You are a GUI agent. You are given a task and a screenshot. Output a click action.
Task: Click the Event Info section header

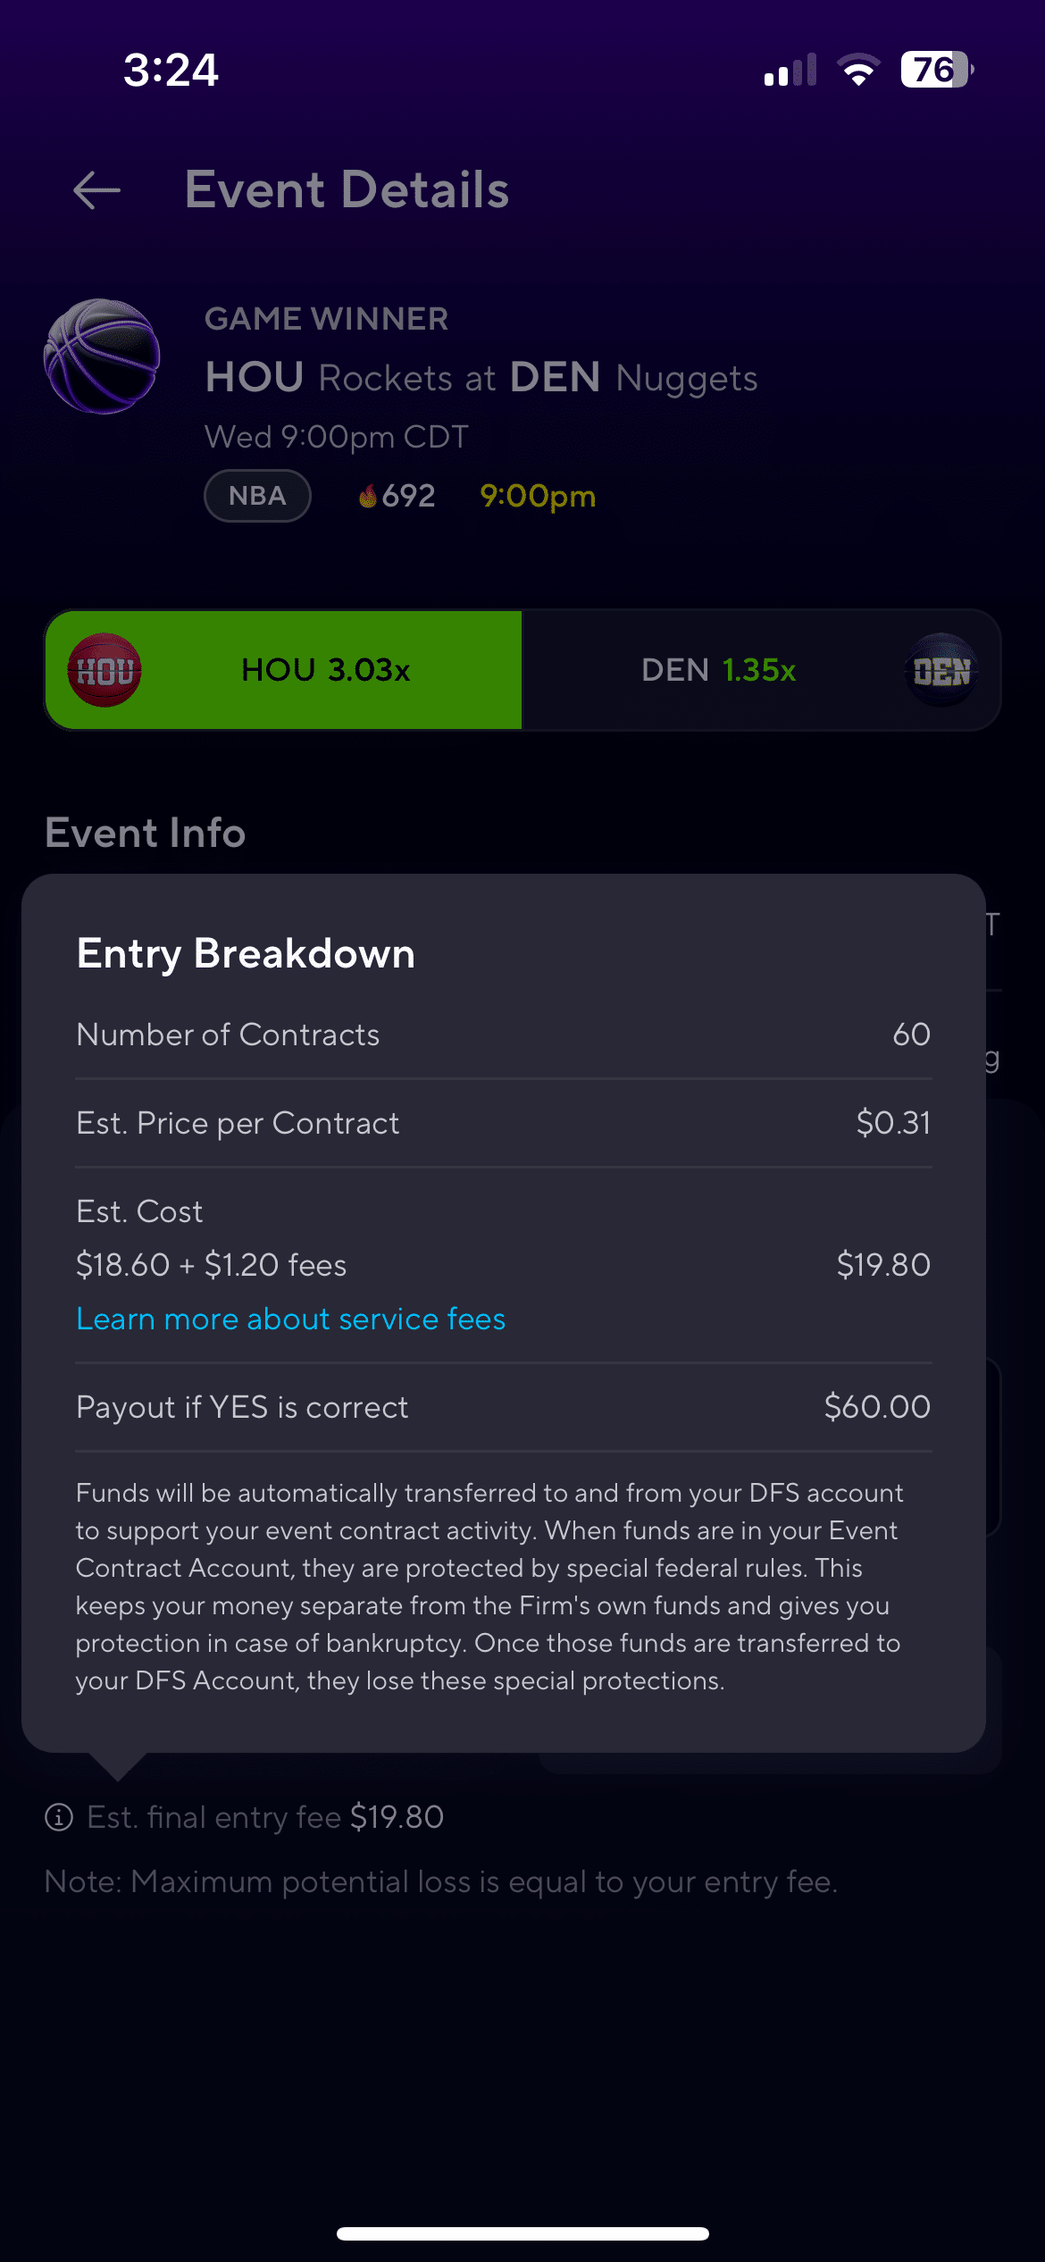[x=146, y=833]
